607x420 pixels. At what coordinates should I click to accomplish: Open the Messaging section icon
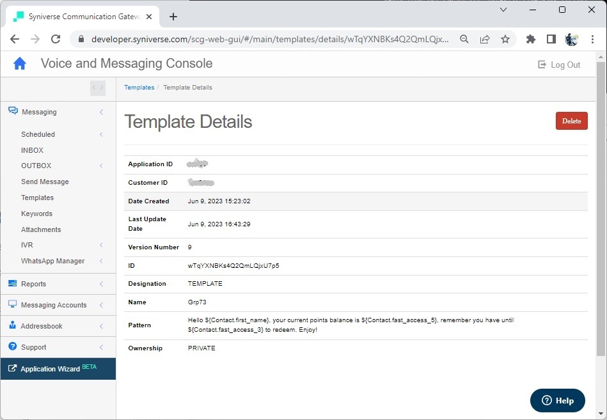(x=13, y=111)
